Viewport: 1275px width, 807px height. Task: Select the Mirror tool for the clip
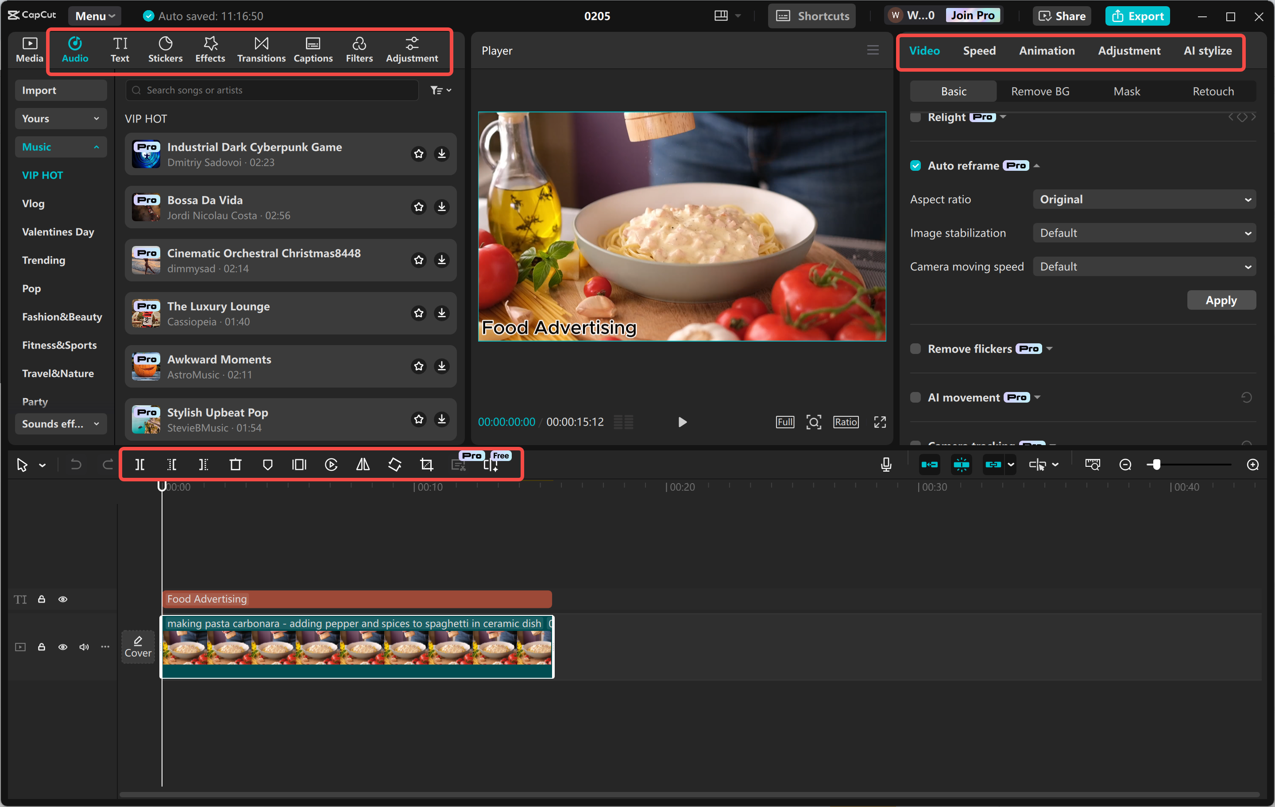pyautogui.click(x=363, y=464)
